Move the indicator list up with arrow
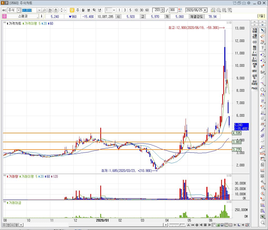The image size is (268, 230). (x=255, y=22)
